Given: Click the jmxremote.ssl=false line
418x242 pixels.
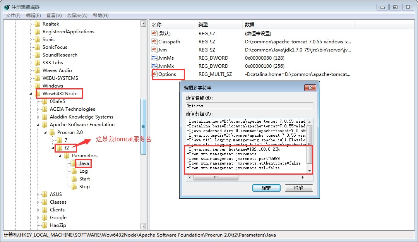Looking at the screenshot, I should pos(233,168).
